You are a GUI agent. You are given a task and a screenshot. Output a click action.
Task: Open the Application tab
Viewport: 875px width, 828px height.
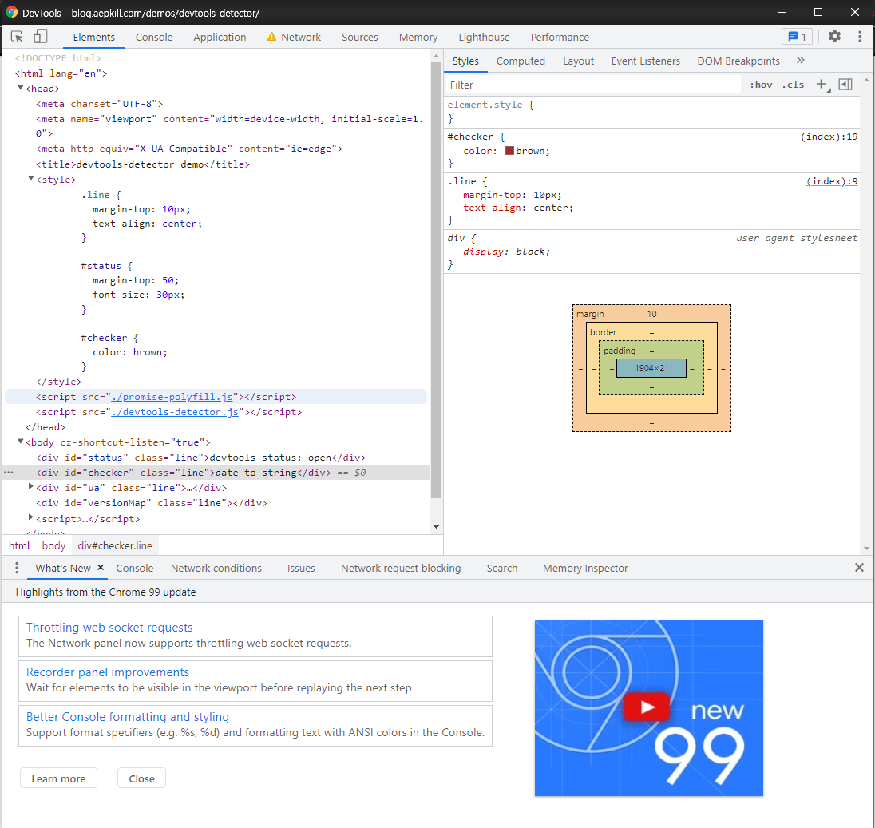[x=220, y=37]
